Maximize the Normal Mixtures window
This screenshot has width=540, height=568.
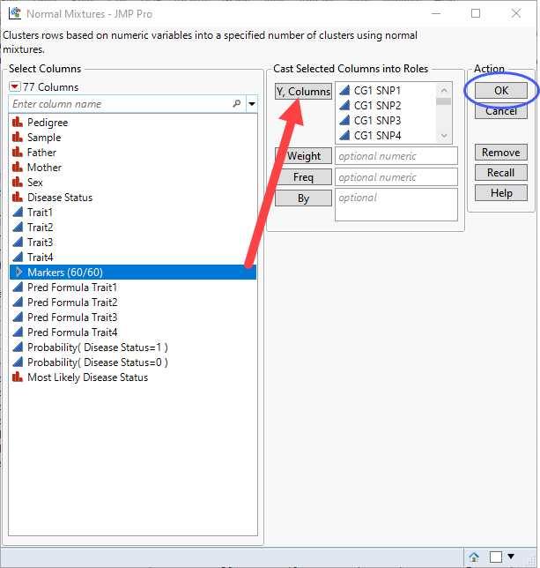pos(476,14)
